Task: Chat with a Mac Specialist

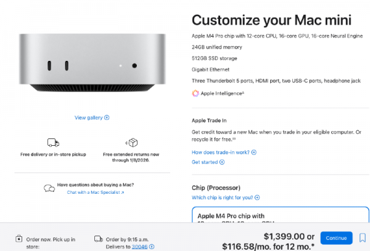Action: tap(96, 192)
